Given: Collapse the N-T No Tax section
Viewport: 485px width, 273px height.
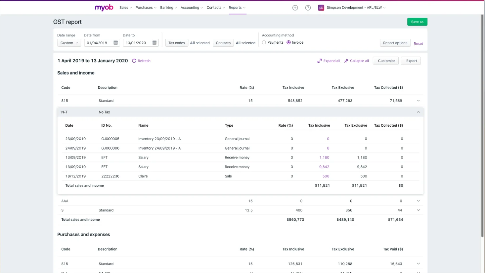Looking at the screenshot, I should [418, 112].
